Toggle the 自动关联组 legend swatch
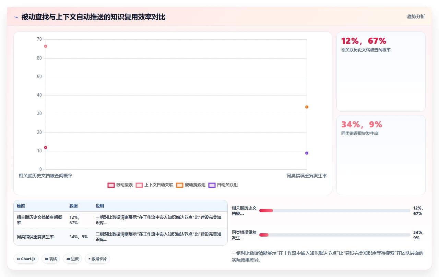Image resolution: width=439 pixels, height=277 pixels. (212, 185)
